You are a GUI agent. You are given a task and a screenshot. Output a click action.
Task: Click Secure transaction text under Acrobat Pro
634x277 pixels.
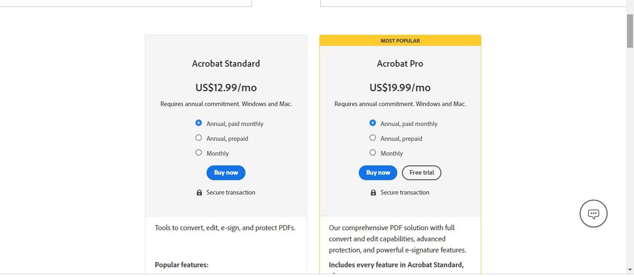pyautogui.click(x=405, y=193)
